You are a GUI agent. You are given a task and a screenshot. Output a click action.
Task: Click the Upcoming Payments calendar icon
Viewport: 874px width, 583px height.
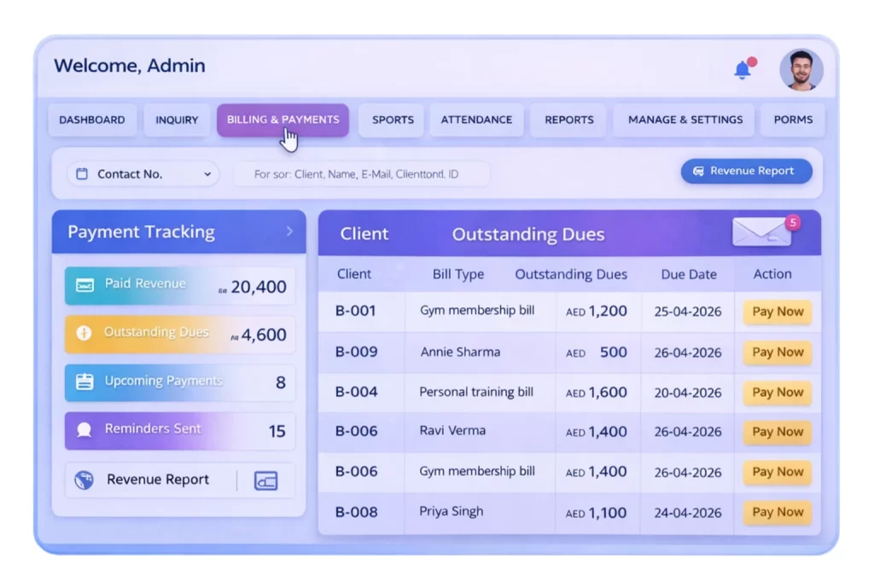pyautogui.click(x=83, y=382)
